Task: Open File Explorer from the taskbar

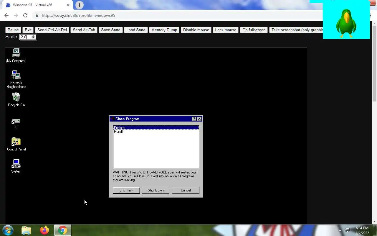Action: click(x=26, y=230)
